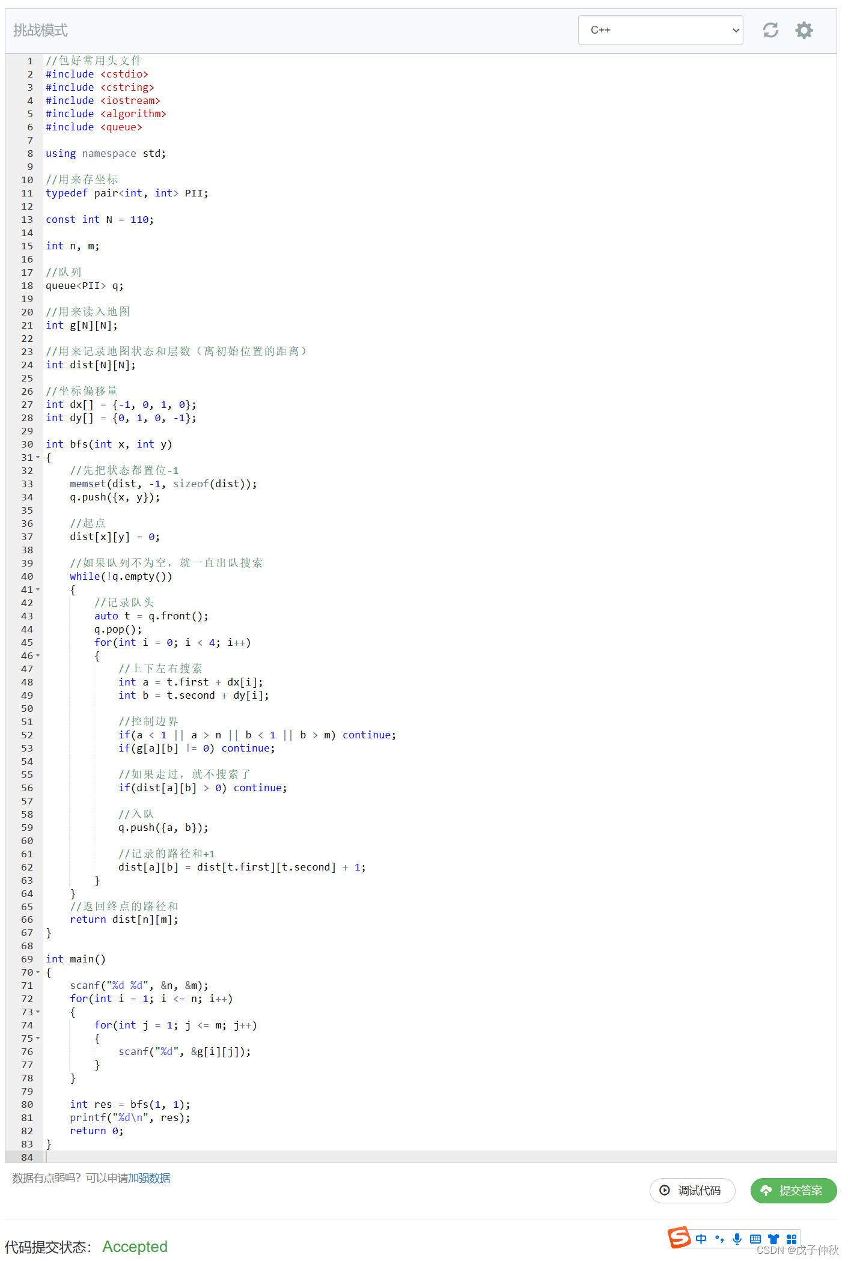Click the "queue<PII> q;" line
The width and height of the screenshot is (848, 1261).
click(85, 286)
